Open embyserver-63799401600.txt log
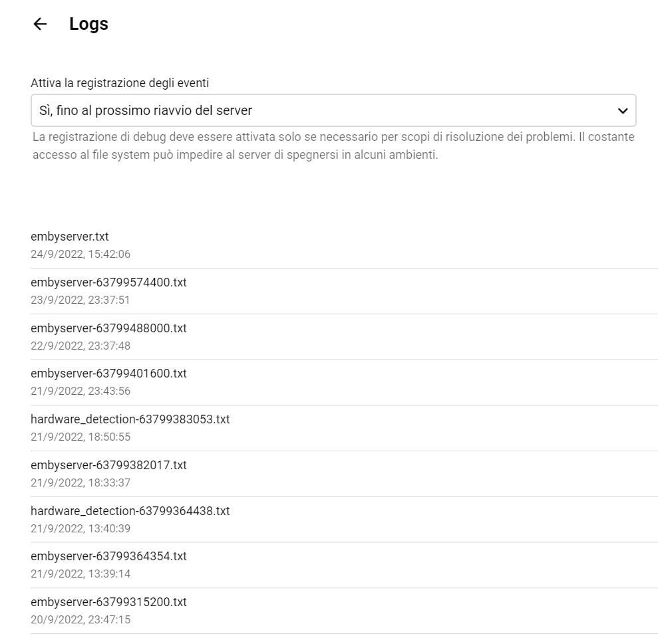This screenshot has height=644, width=658. click(x=108, y=374)
